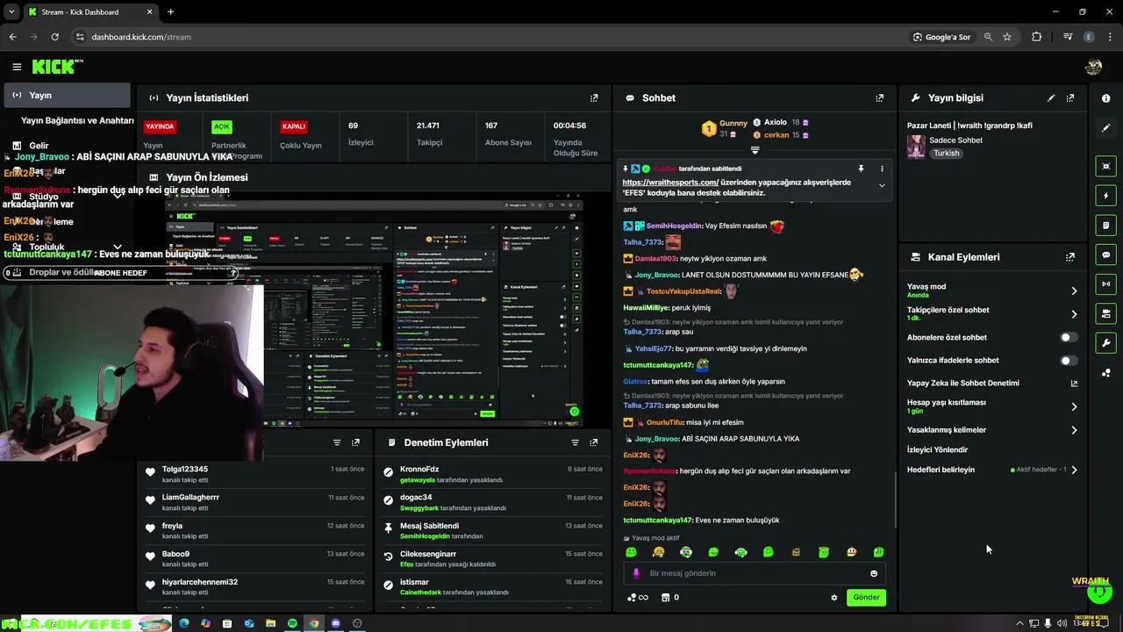This screenshot has height=632, width=1123.
Task: Expand Hesap yaşı kısıtlaması settings
Action: pyautogui.click(x=1074, y=406)
